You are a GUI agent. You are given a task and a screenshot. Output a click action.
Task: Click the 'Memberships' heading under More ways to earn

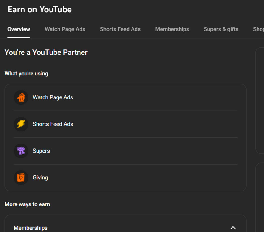coord(30,228)
